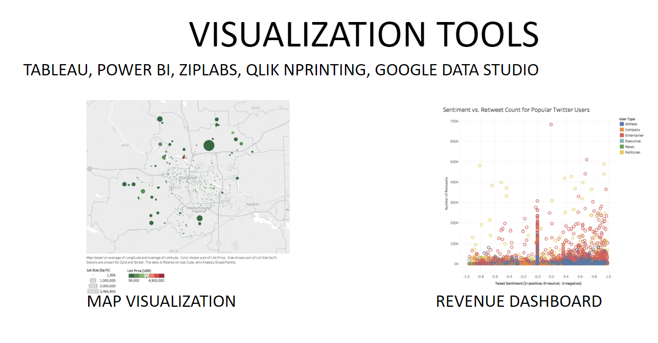The height and width of the screenshot is (343, 658).
Task: Click the highest Entertainer point near 700K
Action: click(x=551, y=124)
